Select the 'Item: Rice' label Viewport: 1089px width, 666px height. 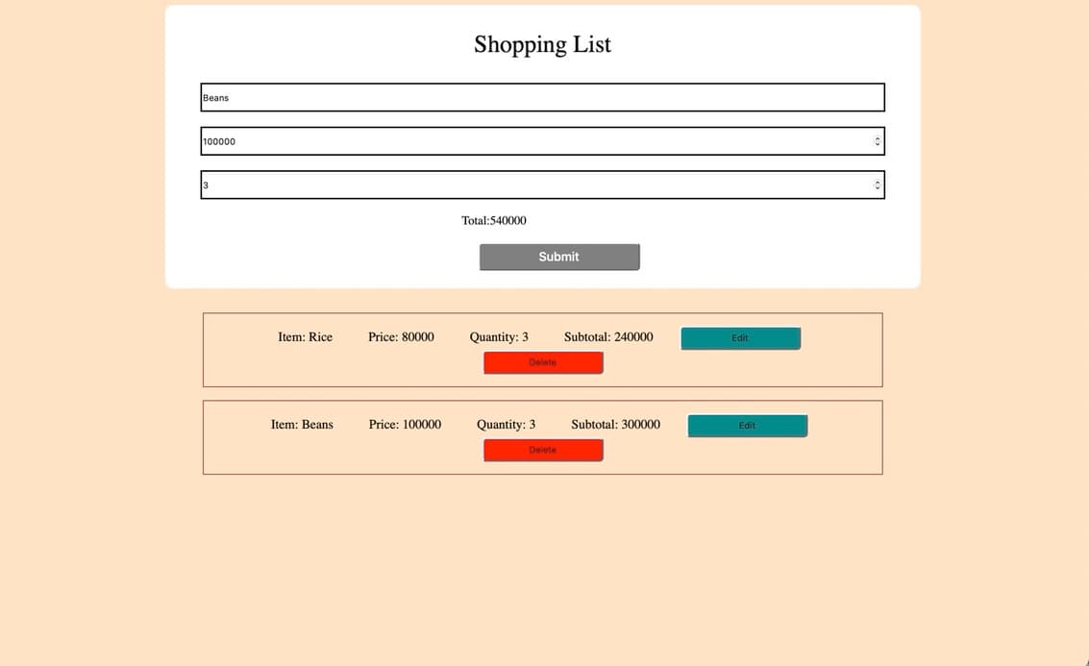pyautogui.click(x=305, y=337)
